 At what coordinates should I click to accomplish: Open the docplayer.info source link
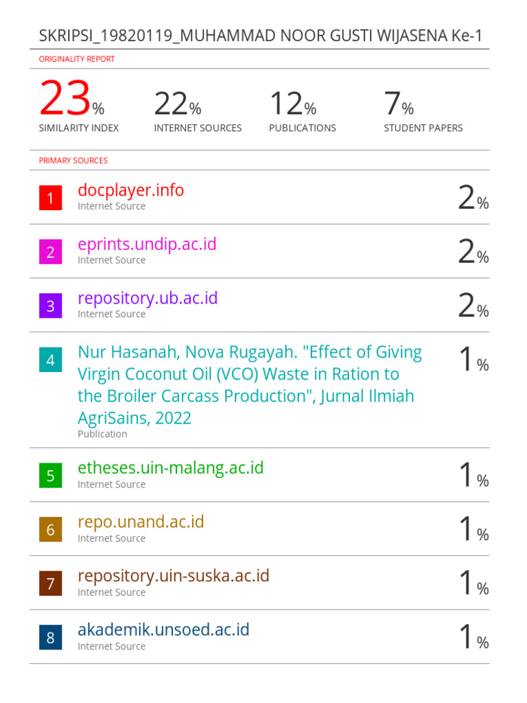(130, 190)
